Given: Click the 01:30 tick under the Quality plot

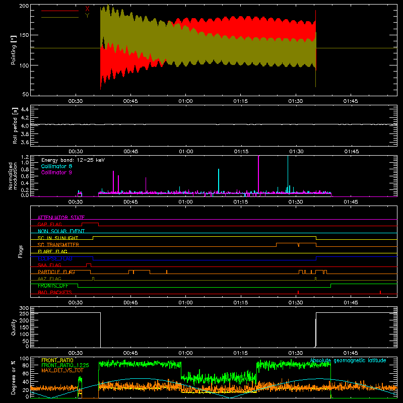Looking at the screenshot, I should (296, 353).
